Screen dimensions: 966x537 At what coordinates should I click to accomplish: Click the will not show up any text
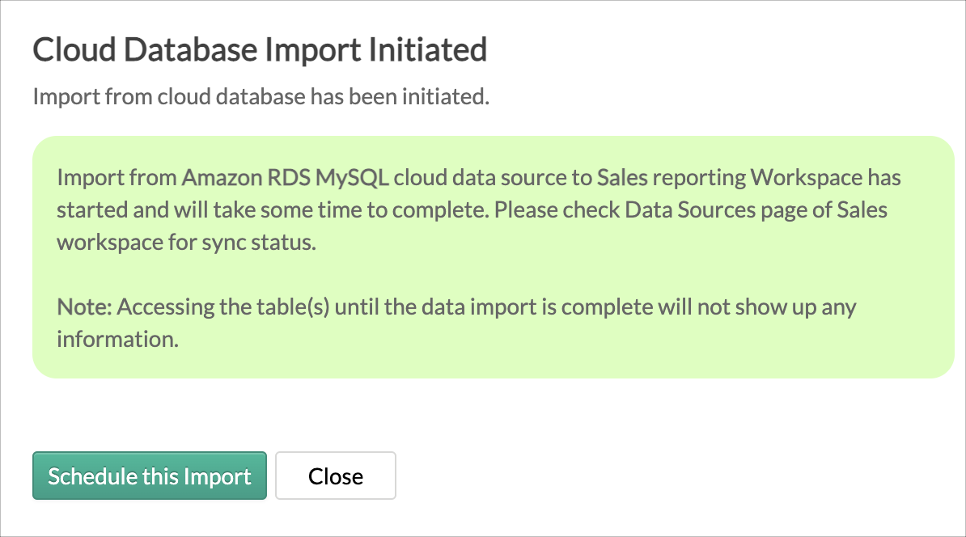coord(769,307)
